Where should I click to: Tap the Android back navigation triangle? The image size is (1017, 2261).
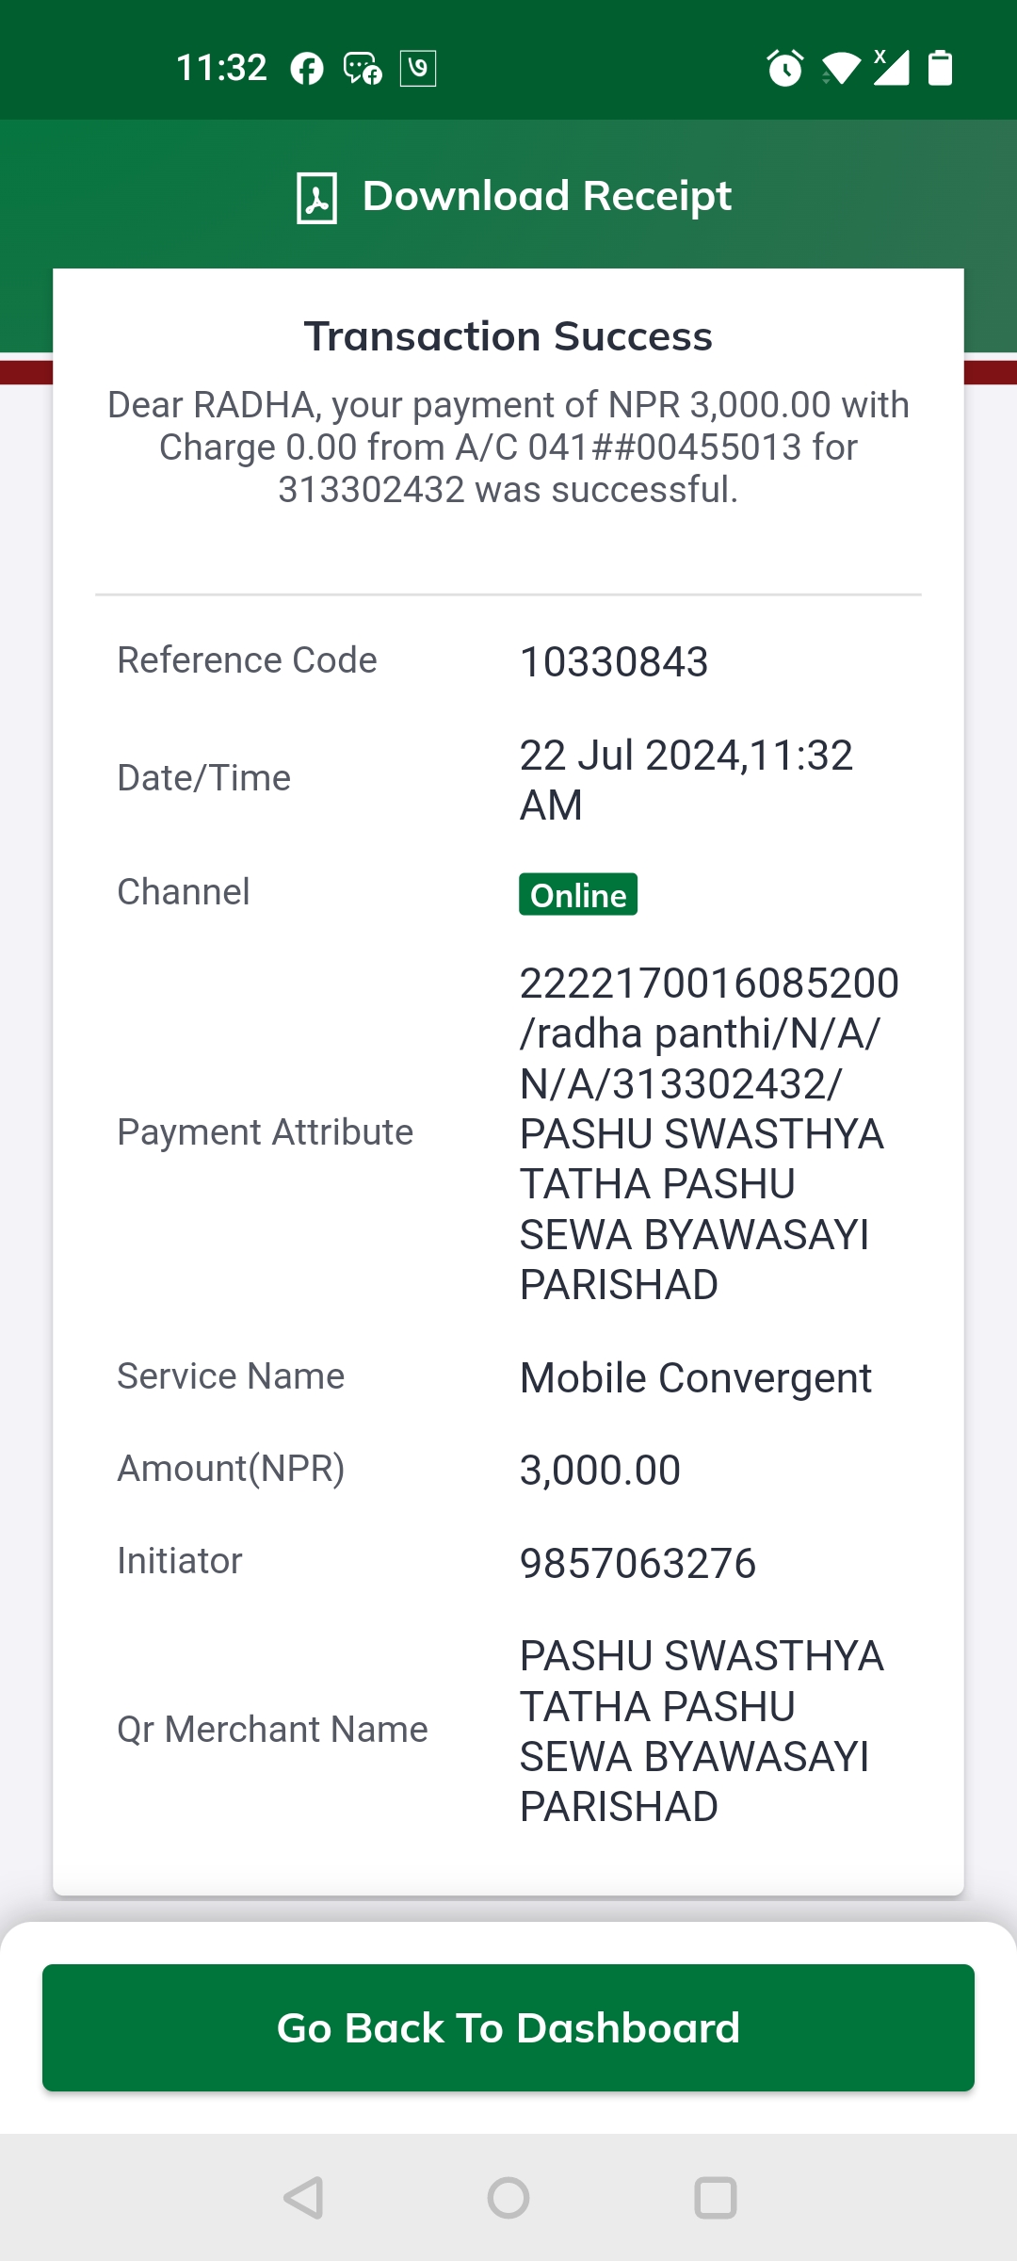[x=303, y=2198]
